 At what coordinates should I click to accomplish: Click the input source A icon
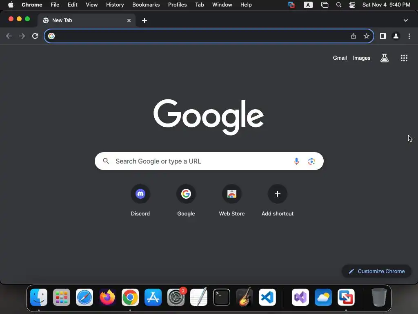pyautogui.click(x=308, y=5)
